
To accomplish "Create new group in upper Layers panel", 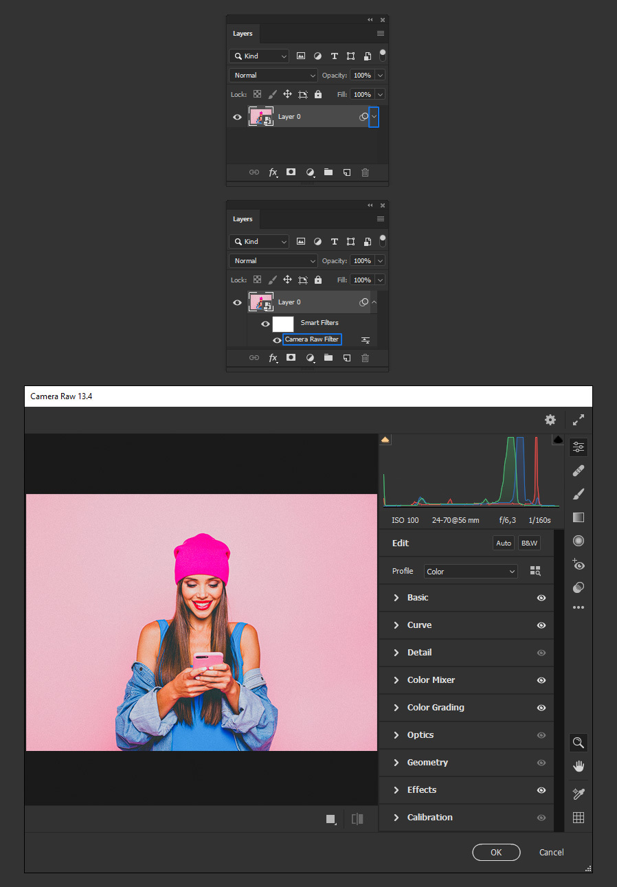I will [328, 172].
